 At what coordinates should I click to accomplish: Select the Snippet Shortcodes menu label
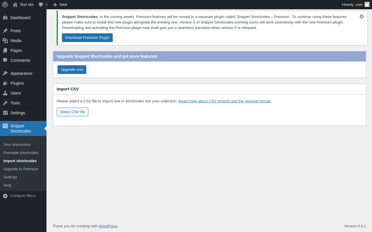click(x=21, y=128)
